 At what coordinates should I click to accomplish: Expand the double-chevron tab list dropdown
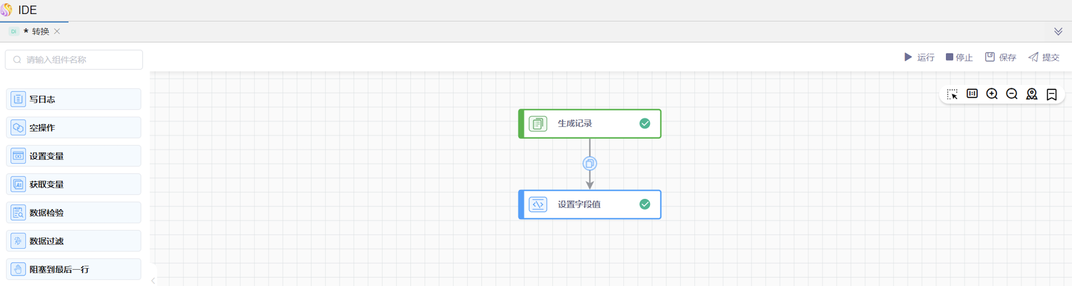[1058, 32]
